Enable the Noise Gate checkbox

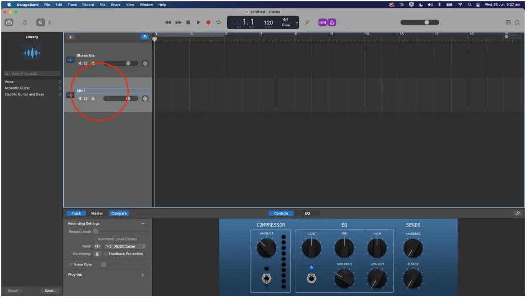coord(70,264)
